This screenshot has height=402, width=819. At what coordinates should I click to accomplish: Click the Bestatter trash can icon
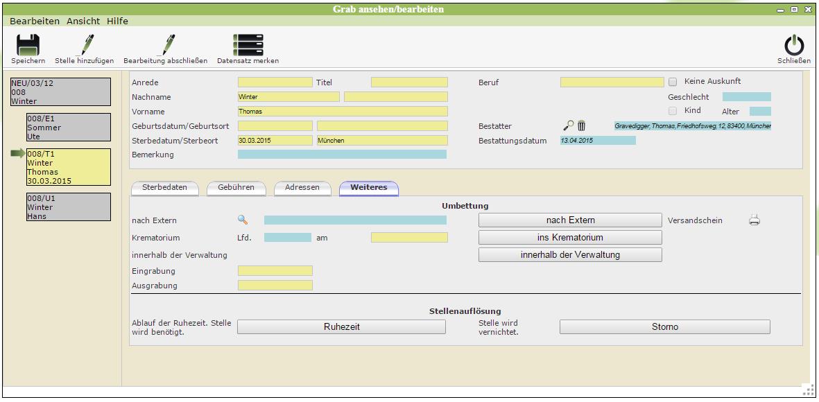pyautogui.click(x=582, y=125)
